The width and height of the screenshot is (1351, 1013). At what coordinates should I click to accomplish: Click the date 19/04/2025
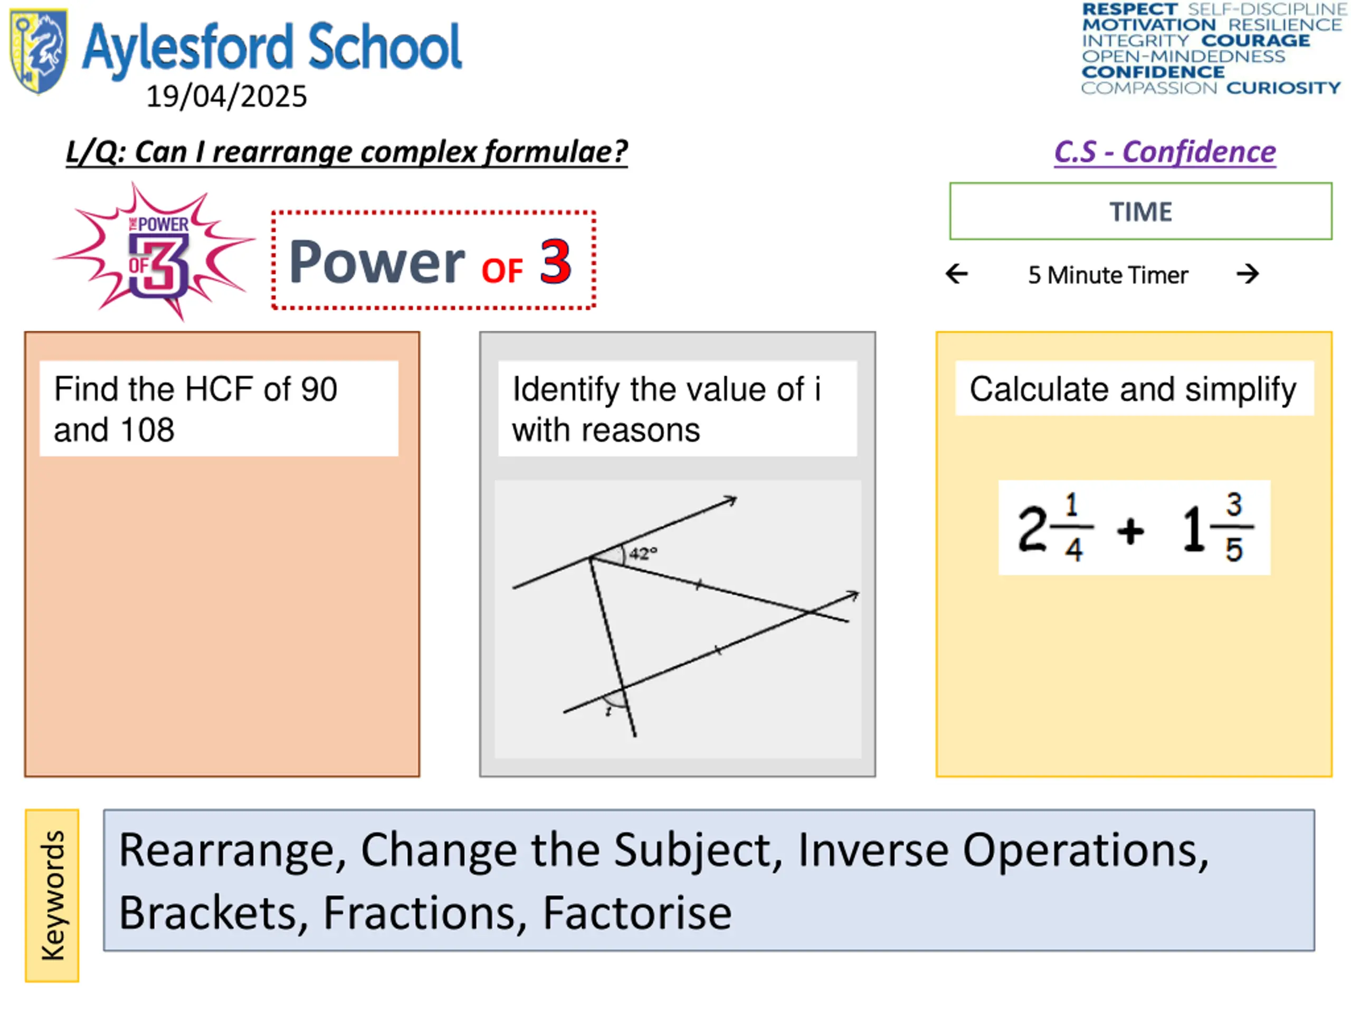pyautogui.click(x=226, y=97)
